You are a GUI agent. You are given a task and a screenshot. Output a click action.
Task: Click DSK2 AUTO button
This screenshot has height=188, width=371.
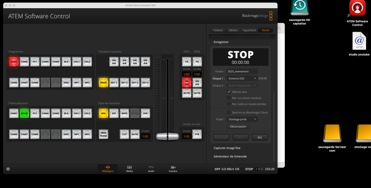pos(197,93)
